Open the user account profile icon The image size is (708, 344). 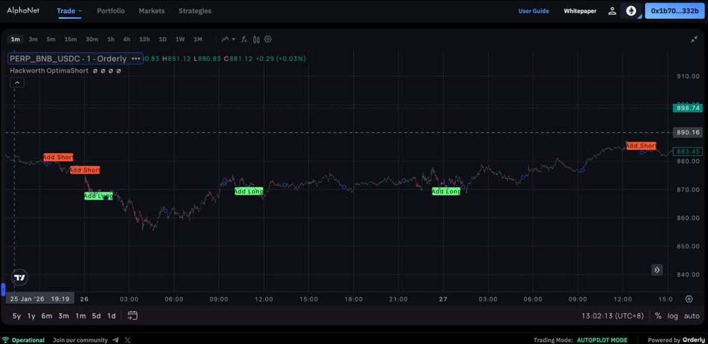612,11
